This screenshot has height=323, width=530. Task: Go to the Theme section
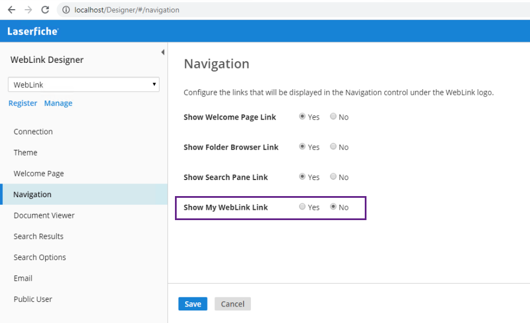click(x=25, y=153)
